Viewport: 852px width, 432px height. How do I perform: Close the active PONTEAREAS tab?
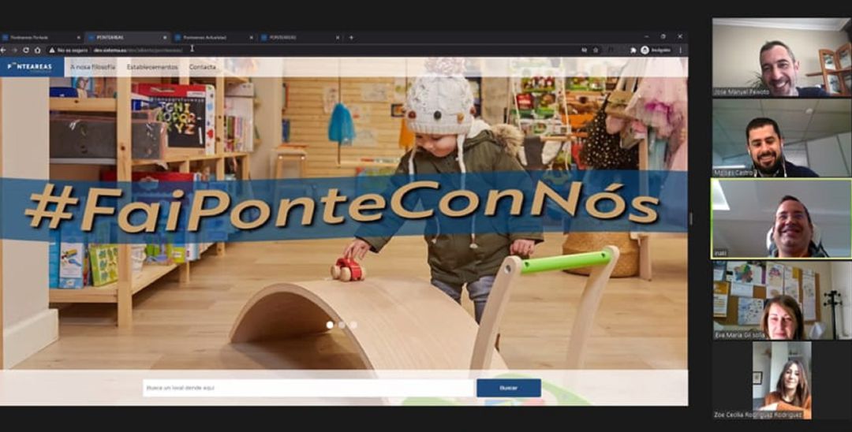(x=165, y=38)
